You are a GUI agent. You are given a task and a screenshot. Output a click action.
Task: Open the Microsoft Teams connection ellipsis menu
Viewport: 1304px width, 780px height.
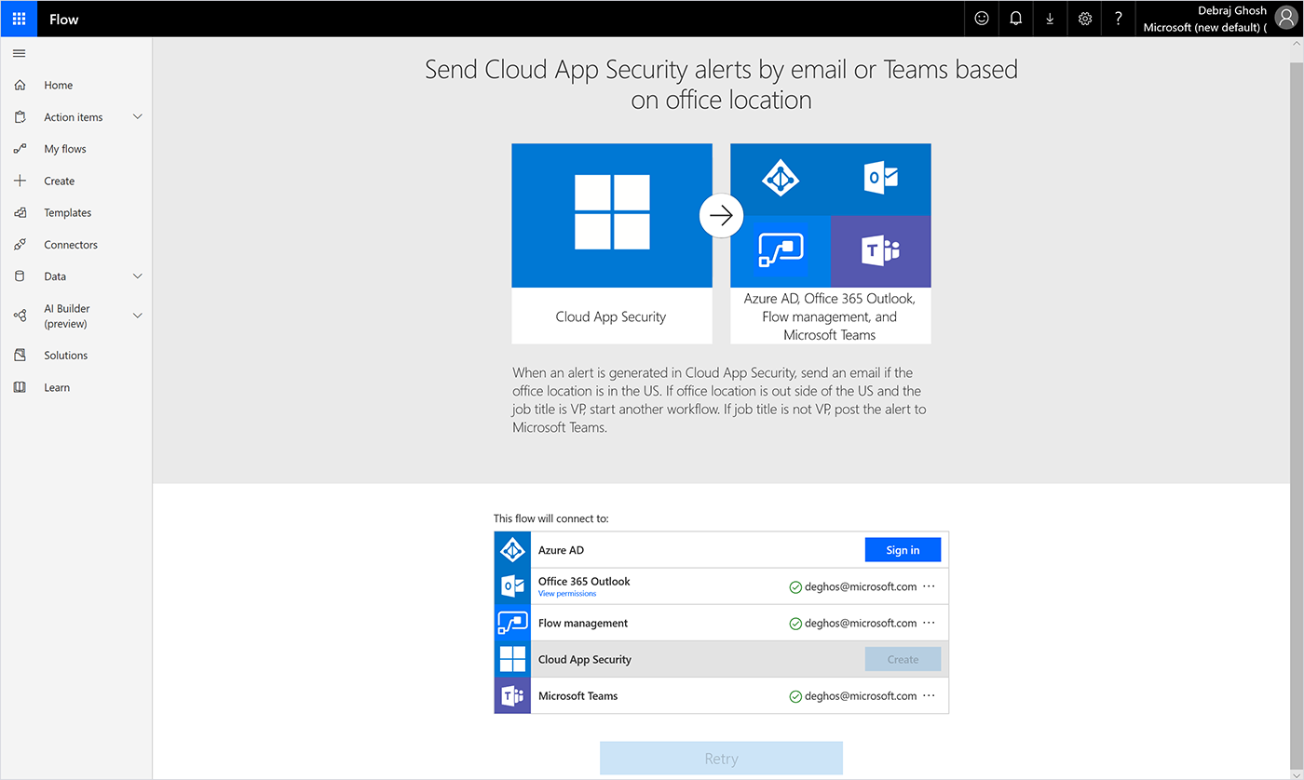929,695
